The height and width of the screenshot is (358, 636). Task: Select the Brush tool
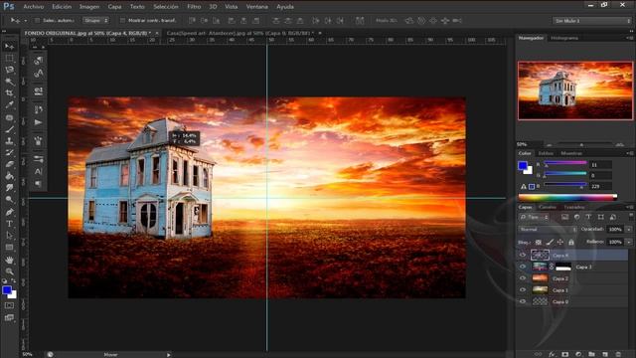pyautogui.click(x=9, y=129)
